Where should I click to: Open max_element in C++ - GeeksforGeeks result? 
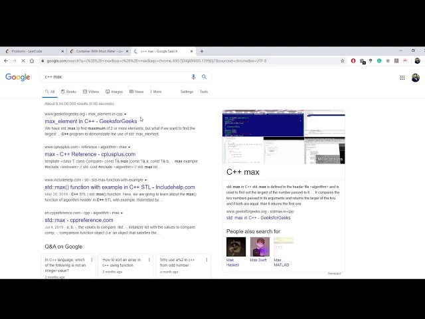[x=91, y=121]
